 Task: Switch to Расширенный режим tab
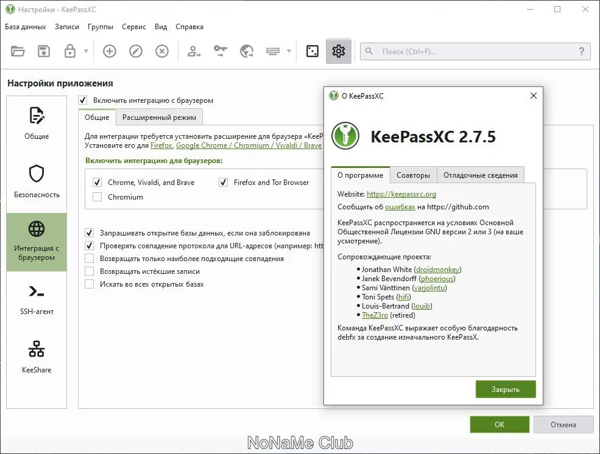[159, 117]
